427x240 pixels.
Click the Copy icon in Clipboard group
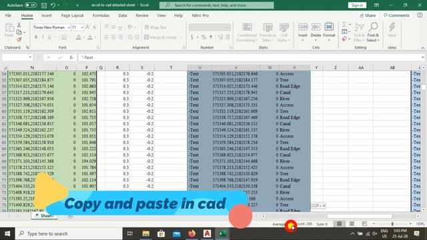tap(19, 32)
